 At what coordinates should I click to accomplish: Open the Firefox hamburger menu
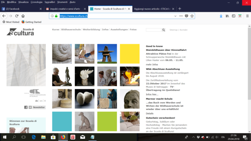pos(247,16)
